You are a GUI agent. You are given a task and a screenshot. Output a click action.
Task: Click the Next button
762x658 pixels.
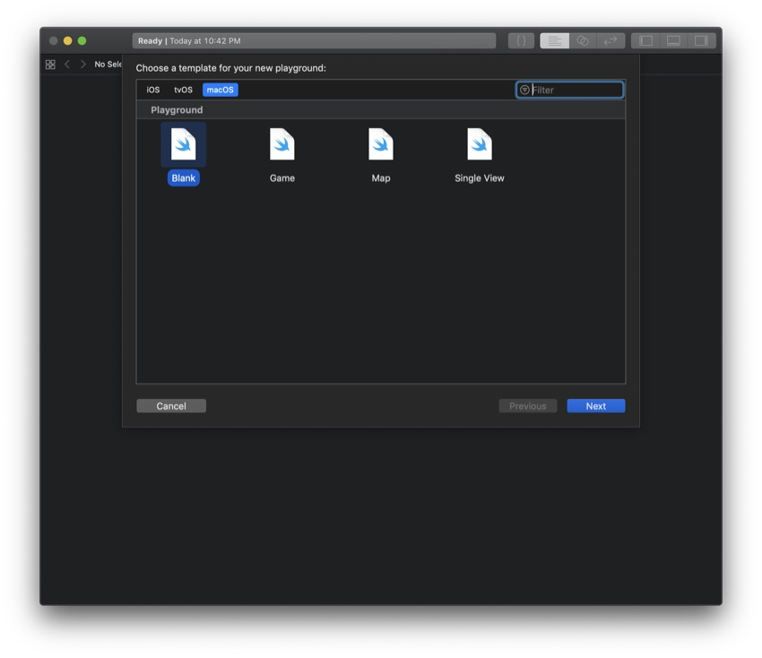pos(596,406)
